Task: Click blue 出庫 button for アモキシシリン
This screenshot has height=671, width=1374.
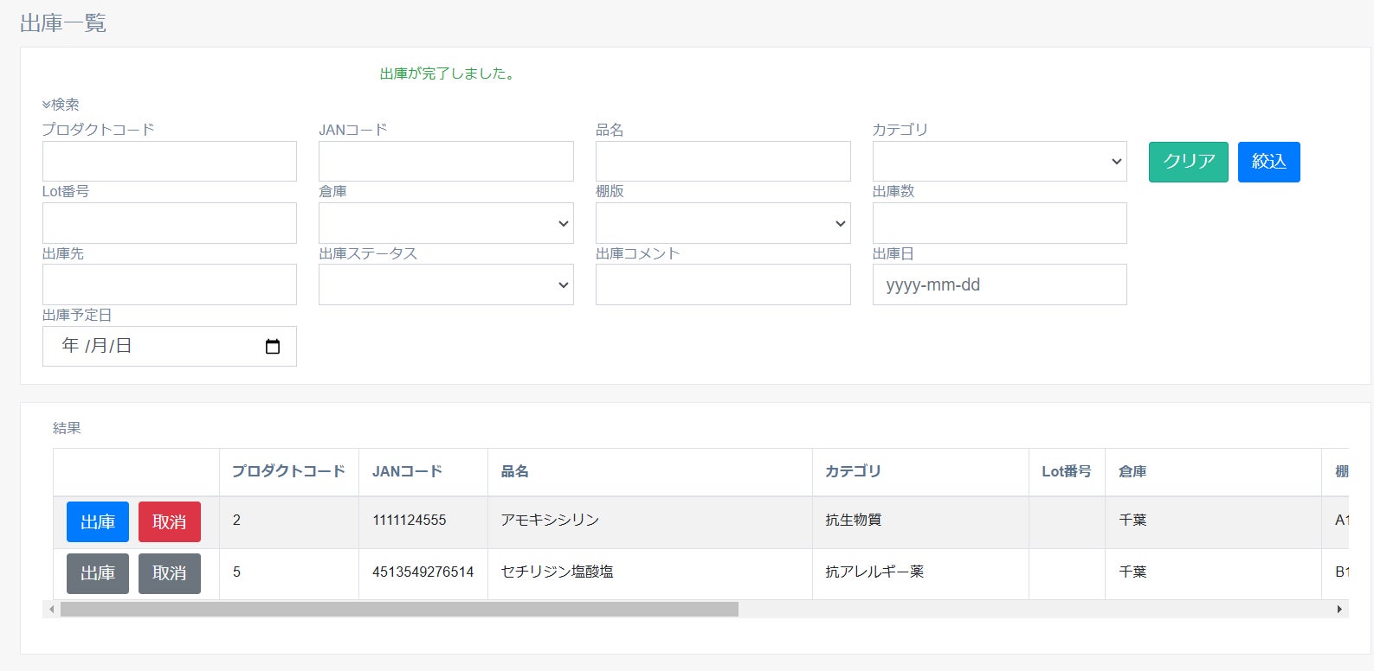Action: point(98,521)
